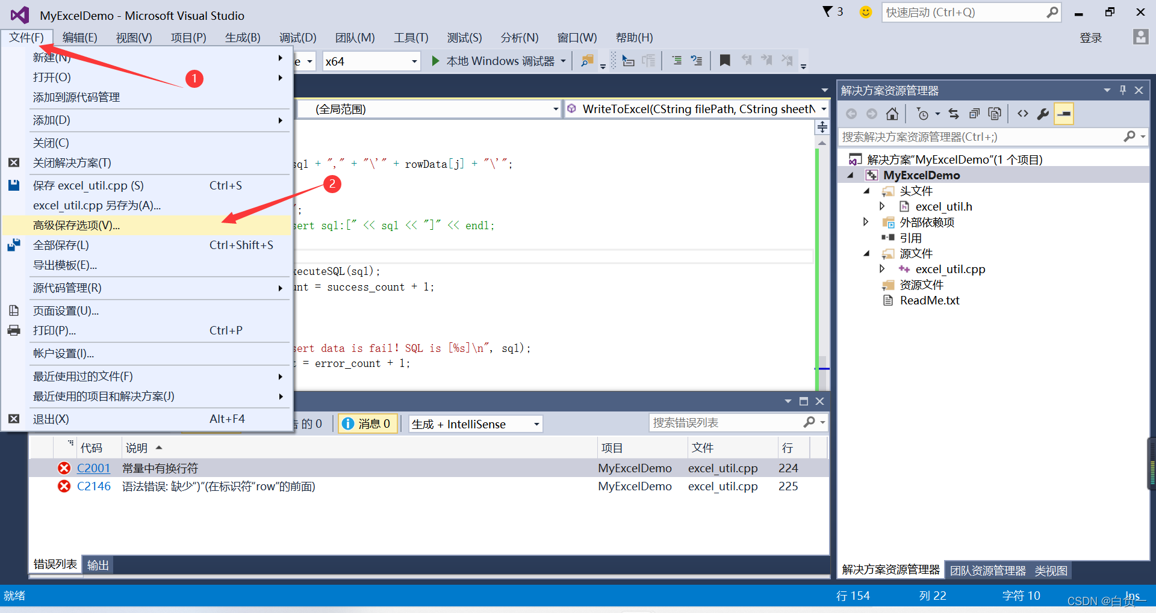
Task: Click Solution Explorer search field
Action: pyautogui.click(x=981, y=137)
